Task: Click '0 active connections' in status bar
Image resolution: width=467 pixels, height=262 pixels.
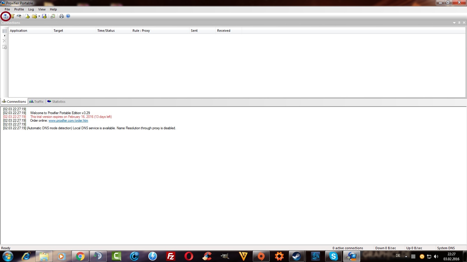Action: [x=348, y=248]
